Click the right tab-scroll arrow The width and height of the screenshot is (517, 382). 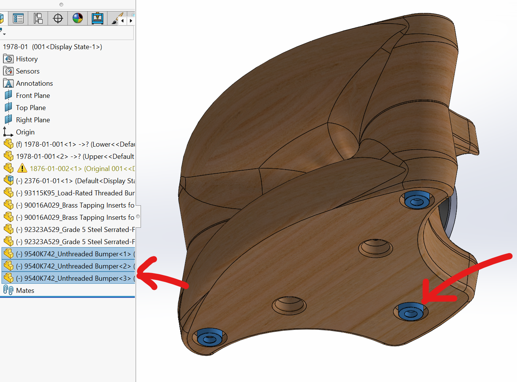click(x=131, y=21)
